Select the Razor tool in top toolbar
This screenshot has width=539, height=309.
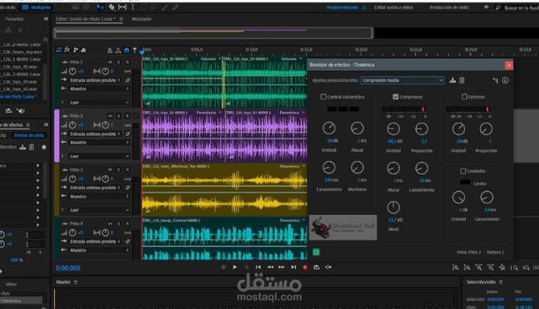[111, 7]
